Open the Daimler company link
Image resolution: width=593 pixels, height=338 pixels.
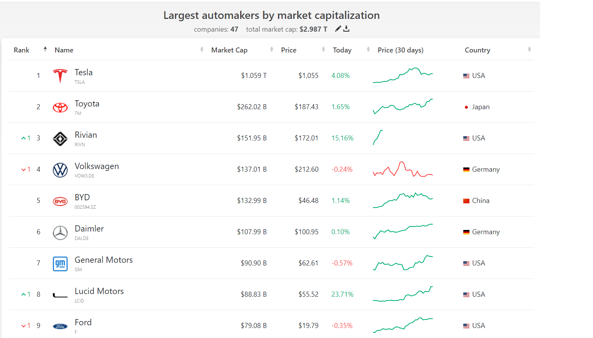89,229
